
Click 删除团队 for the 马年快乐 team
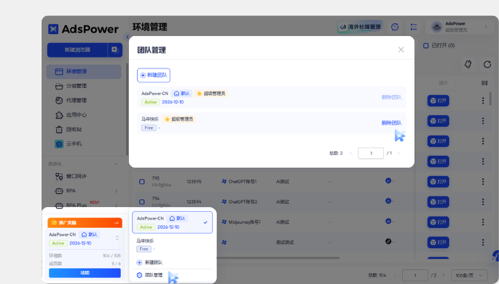coord(392,123)
